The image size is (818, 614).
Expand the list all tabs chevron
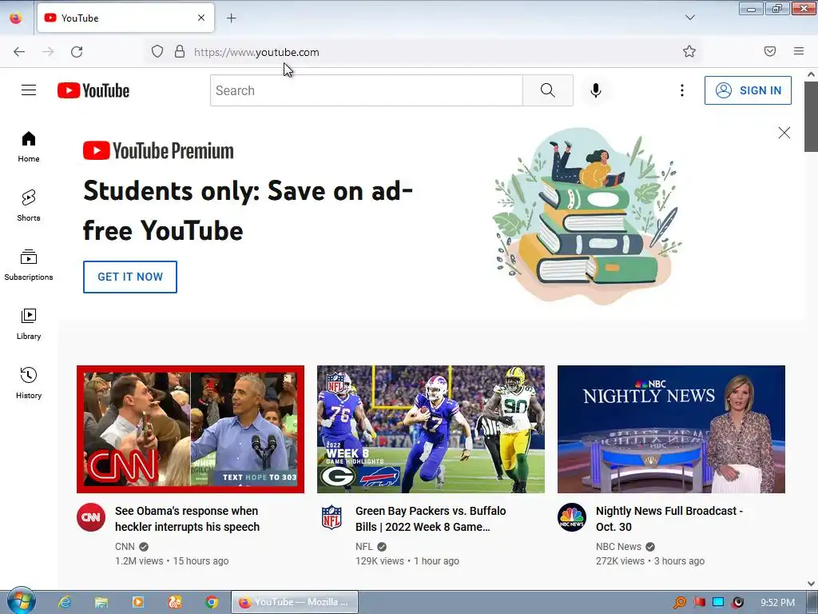tap(689, 18)
